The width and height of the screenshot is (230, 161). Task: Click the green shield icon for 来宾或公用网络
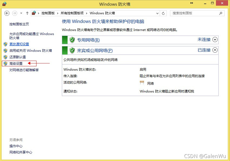pos(72,50)
